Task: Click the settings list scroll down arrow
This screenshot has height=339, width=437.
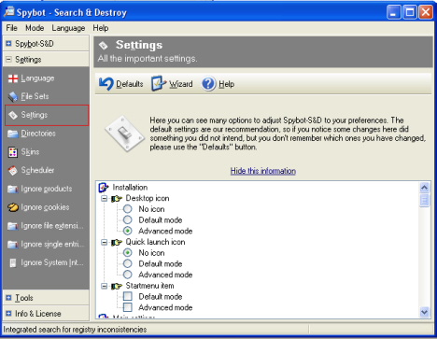Action: click(x=424, y=312)
